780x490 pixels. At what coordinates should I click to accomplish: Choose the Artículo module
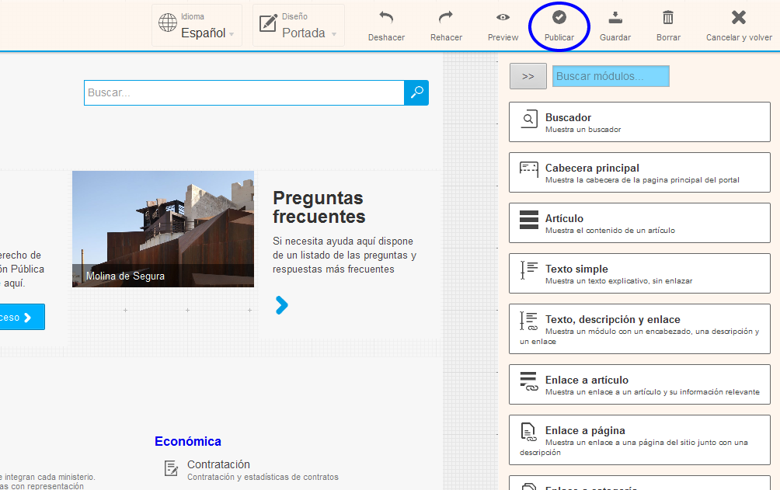(x=639, y=223)
